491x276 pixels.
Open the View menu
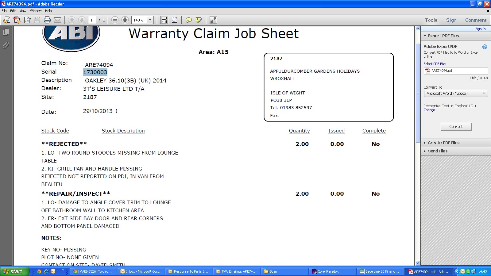click(x=23, y=11)
